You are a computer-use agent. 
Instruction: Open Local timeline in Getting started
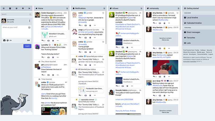click(199, 18)
